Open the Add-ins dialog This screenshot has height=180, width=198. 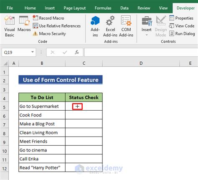click(x=95, y=26)
